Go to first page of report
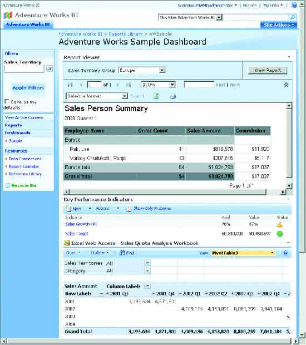The height and width of the screenshot is (345, 306). (x=70, y=85)
